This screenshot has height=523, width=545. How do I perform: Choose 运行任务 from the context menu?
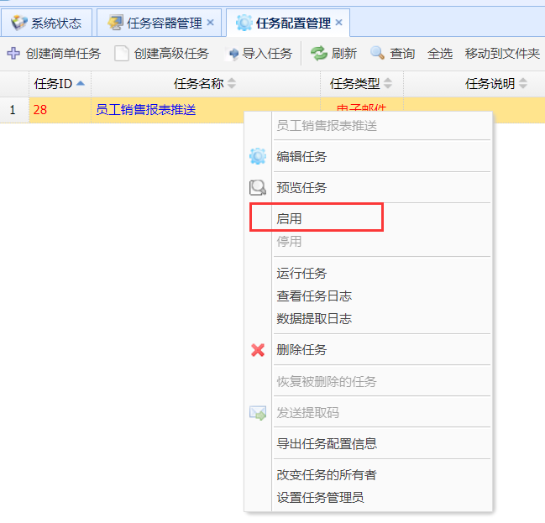(301, 274)
